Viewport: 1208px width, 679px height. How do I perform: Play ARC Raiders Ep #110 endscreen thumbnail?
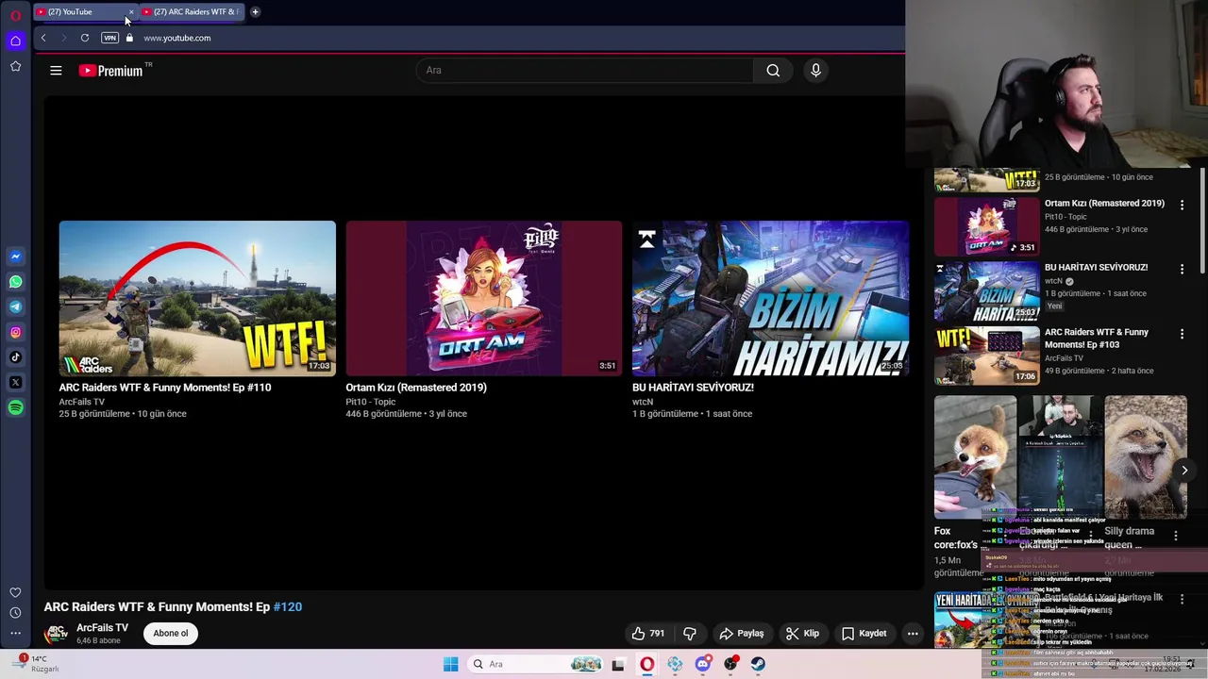197,298
